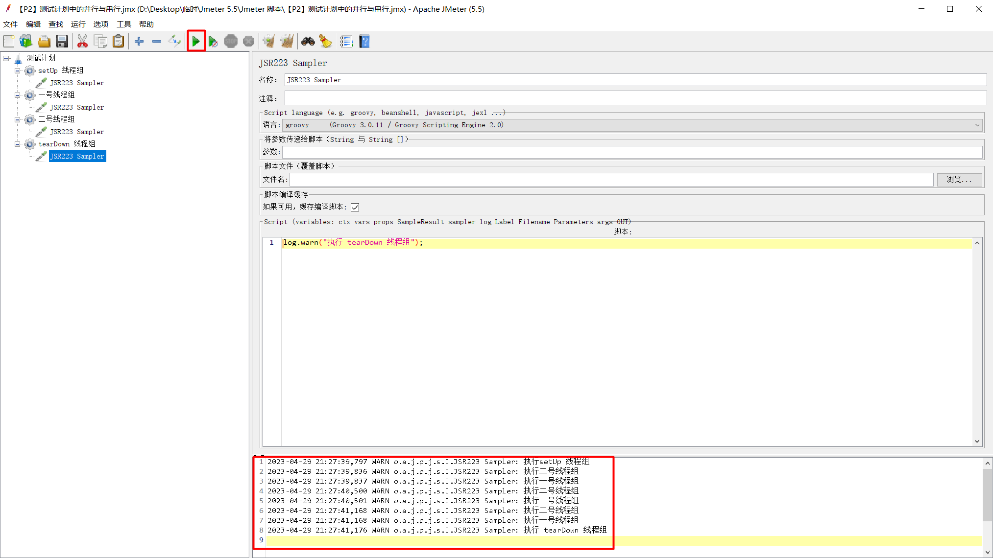The height and width of the screenshot is (558, 993).
Task: Click the blue plus Expand All icon
Action: tap(139, 42)
